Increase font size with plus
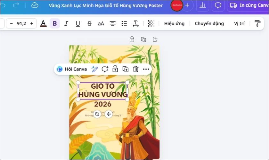269x160 pixels. point(32,23)
